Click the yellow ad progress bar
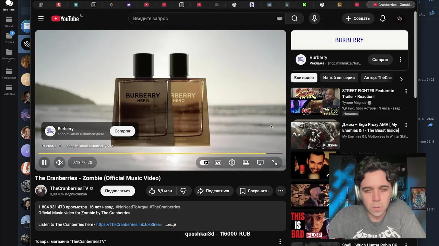 161,154
